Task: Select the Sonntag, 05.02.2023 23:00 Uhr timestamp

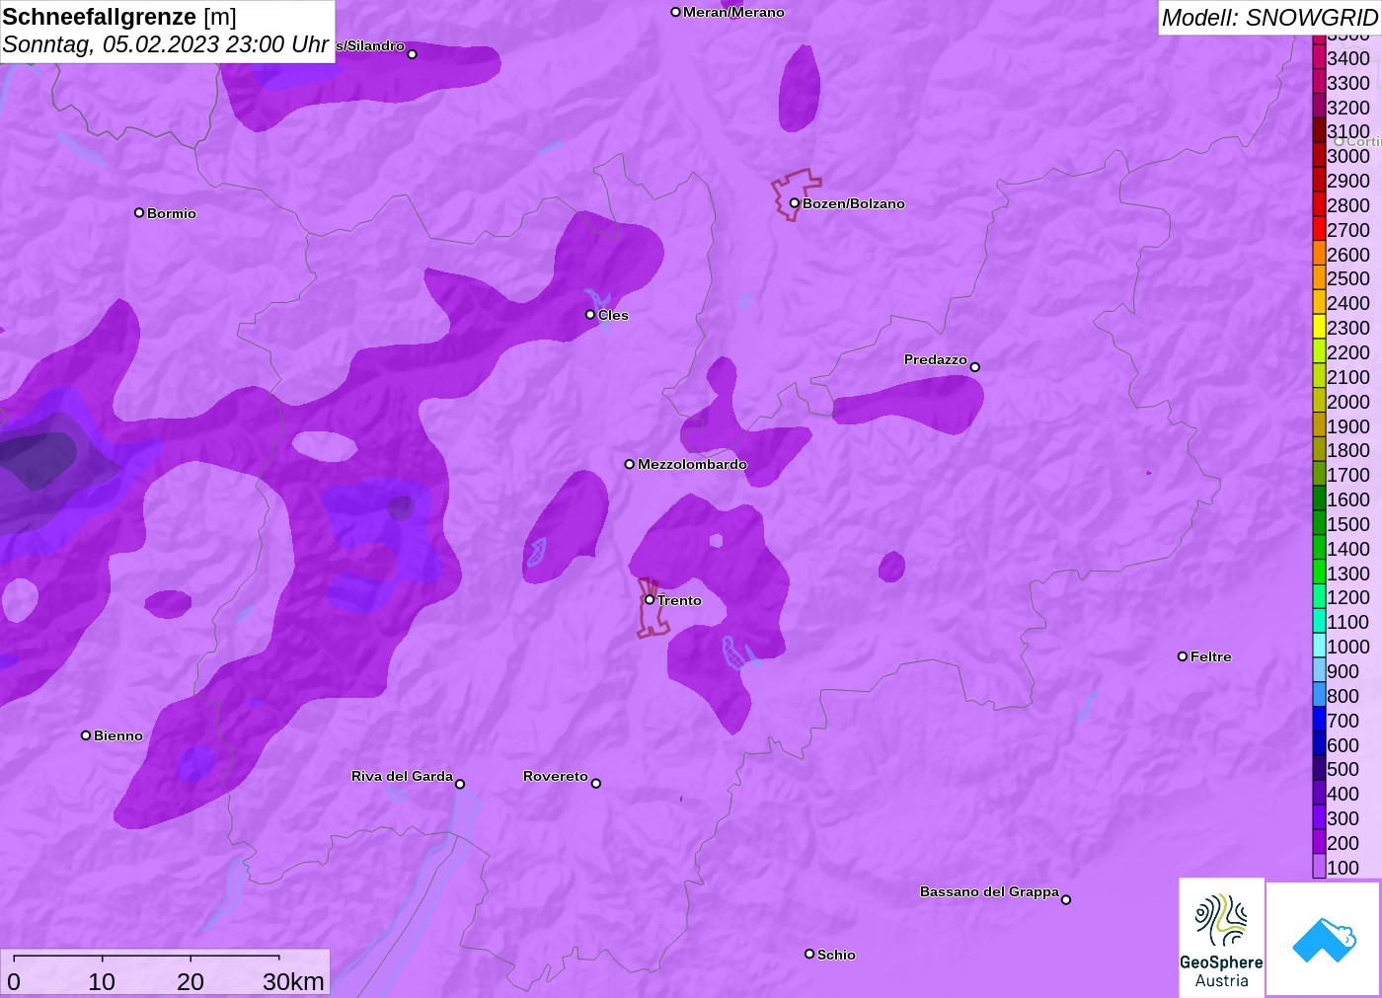Action: [165, 44]
